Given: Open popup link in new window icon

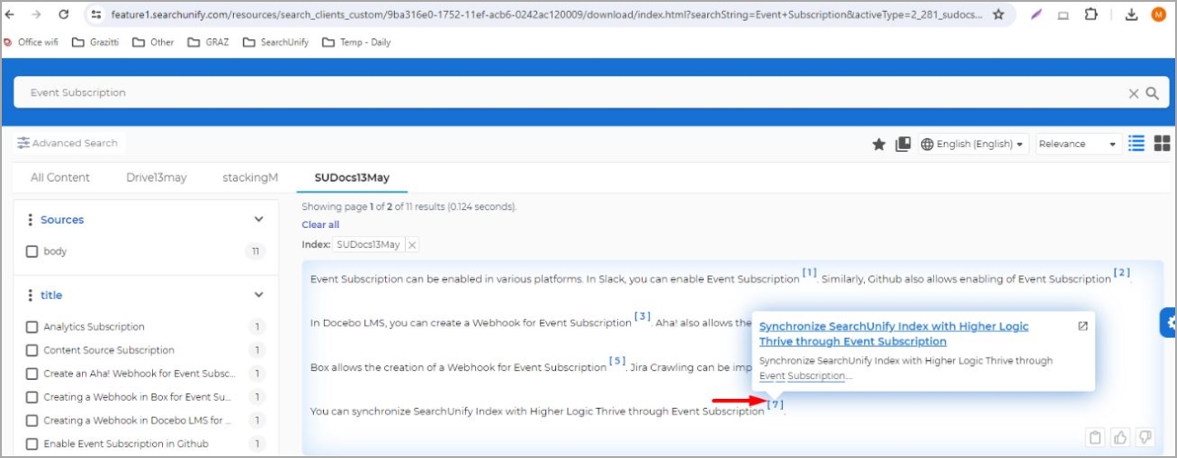Looking at the screenshot, I should [1082, 326].
